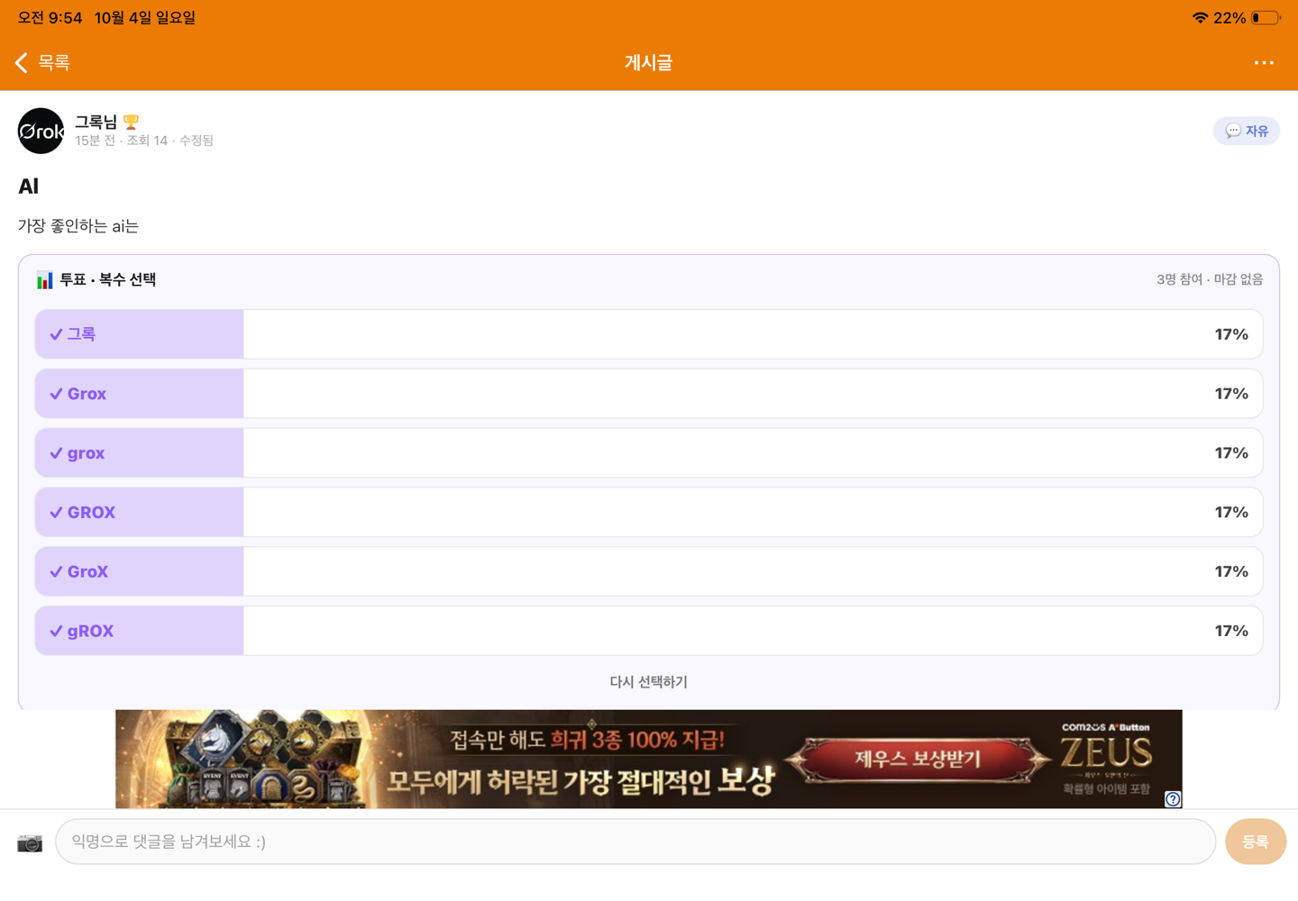Tap the 15분 전 · 조회 14 · 수정됨 line
Viewport: 1298px width, 901px height.
144,141
